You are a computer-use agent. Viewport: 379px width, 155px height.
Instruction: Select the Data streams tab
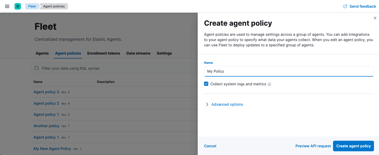(x=138, y=53)
